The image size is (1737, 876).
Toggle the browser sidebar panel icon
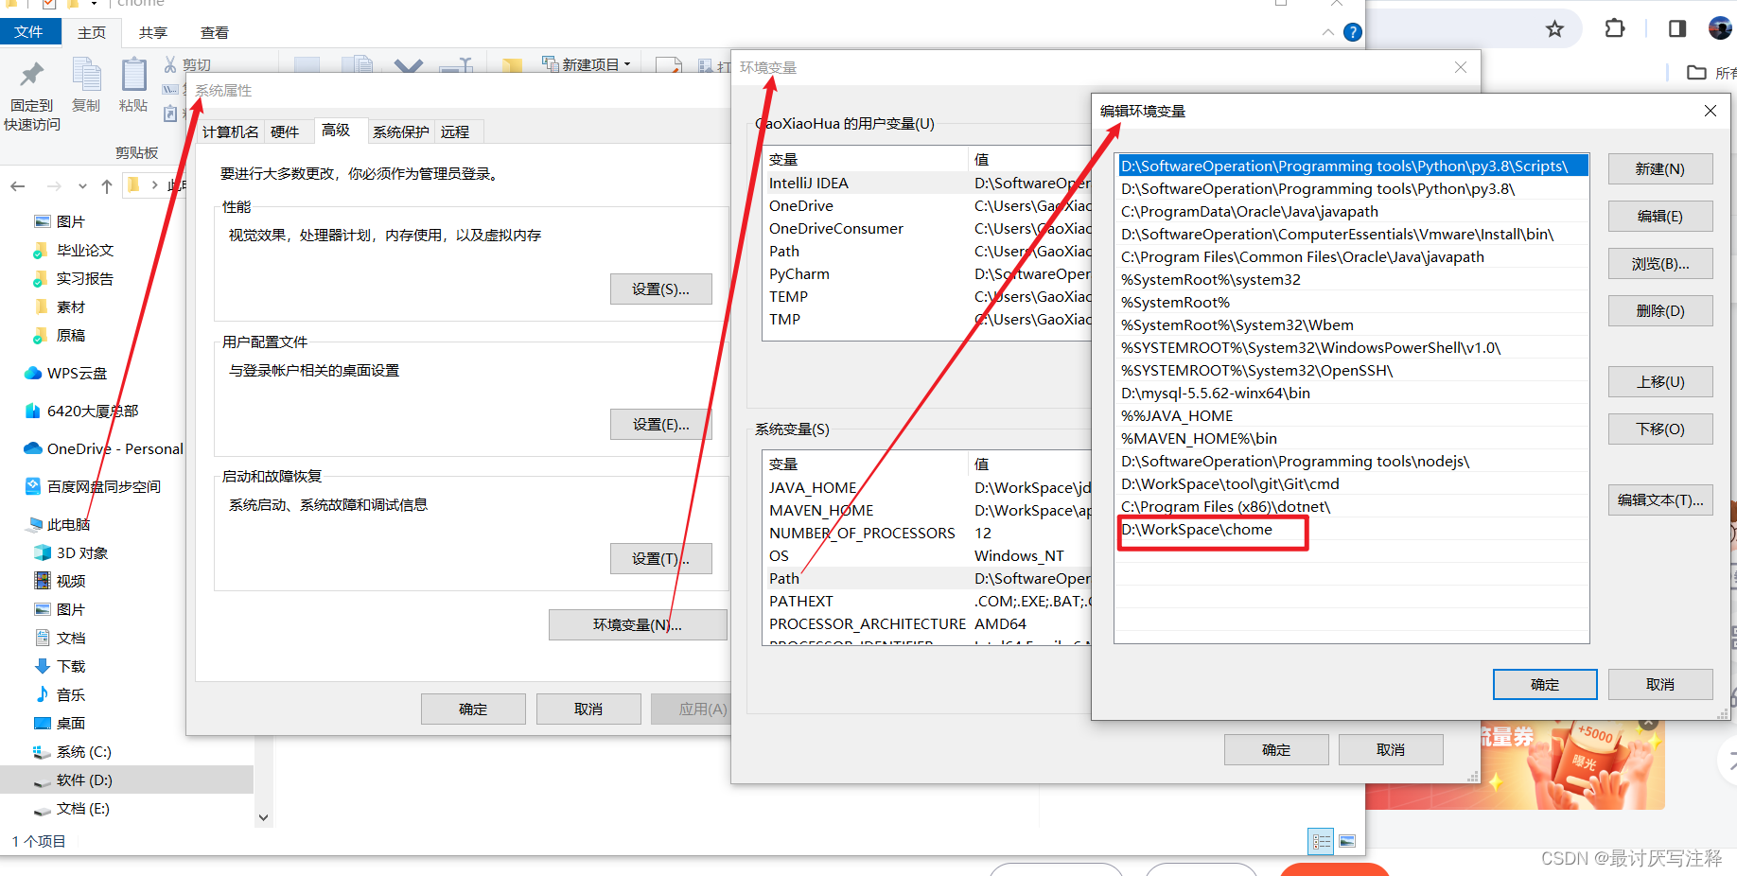pyautogui.click(x=1676, y=28)
